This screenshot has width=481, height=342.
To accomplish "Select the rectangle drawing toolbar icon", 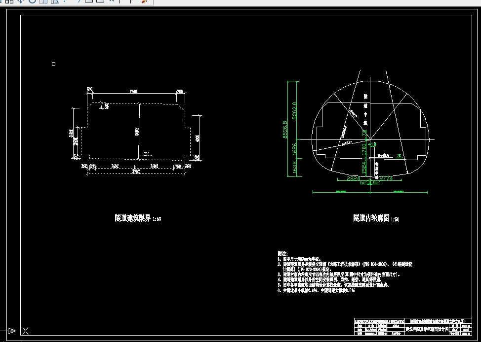I will pos(89,3).
